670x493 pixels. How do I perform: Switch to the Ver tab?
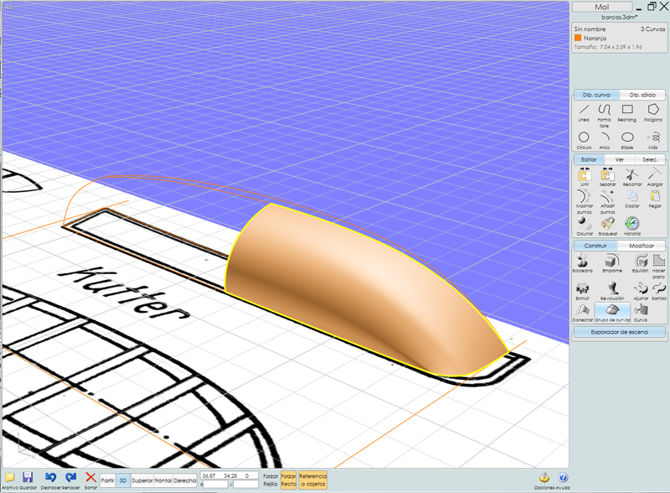tap(620, 159)
